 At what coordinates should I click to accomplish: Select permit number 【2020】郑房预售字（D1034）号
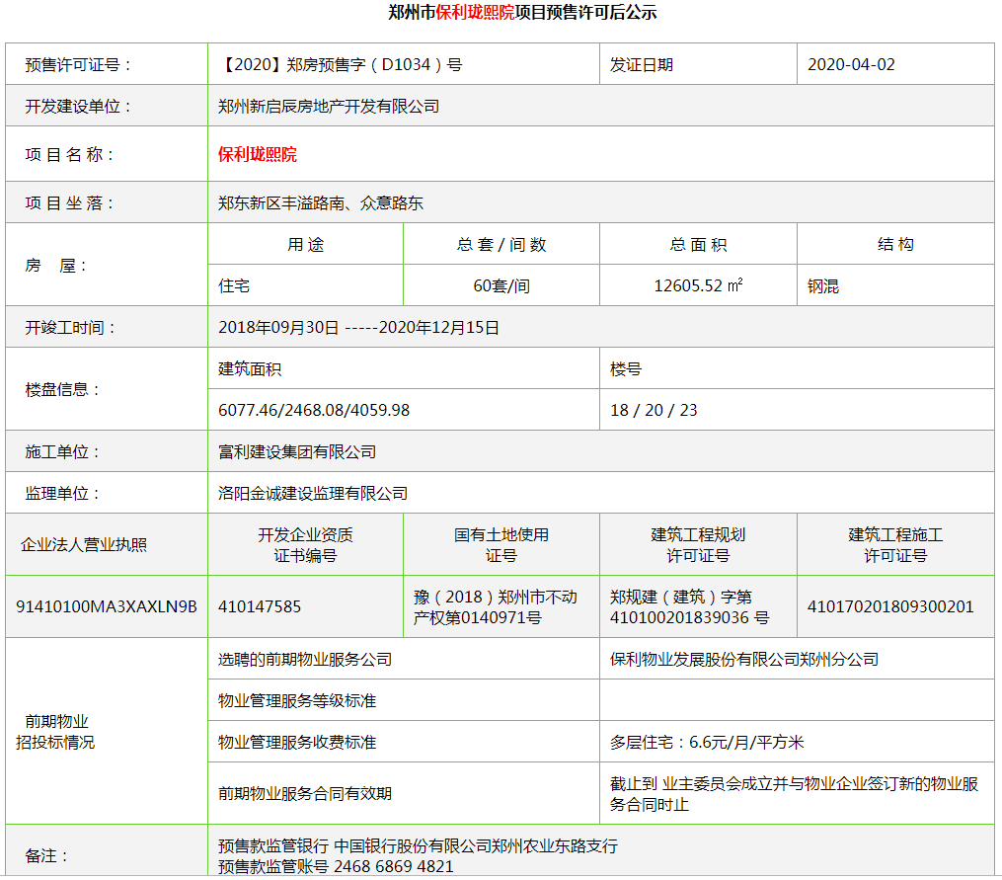point(340,64)
